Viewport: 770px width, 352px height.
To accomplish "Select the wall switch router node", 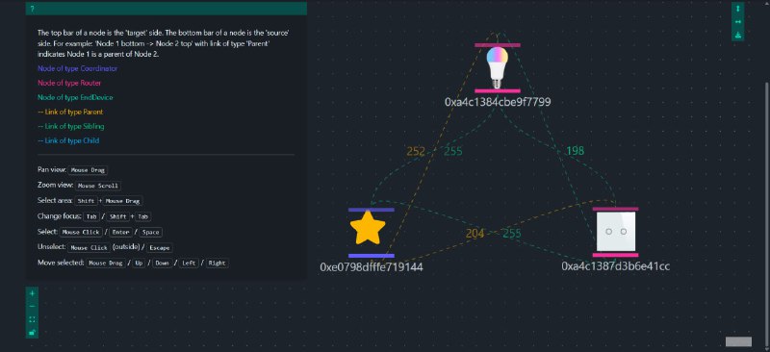I will coord(615,232).
